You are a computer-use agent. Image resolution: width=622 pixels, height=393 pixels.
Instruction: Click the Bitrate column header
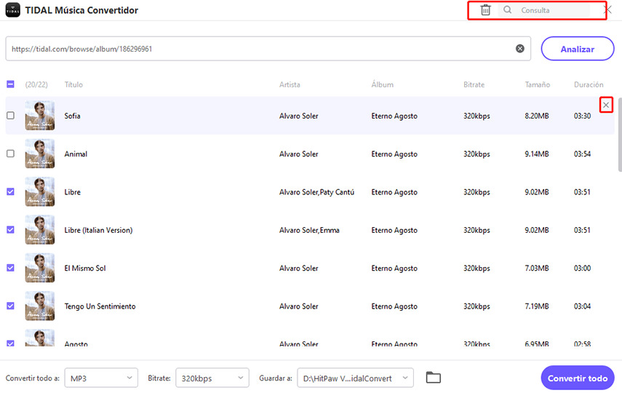[474, 84]
